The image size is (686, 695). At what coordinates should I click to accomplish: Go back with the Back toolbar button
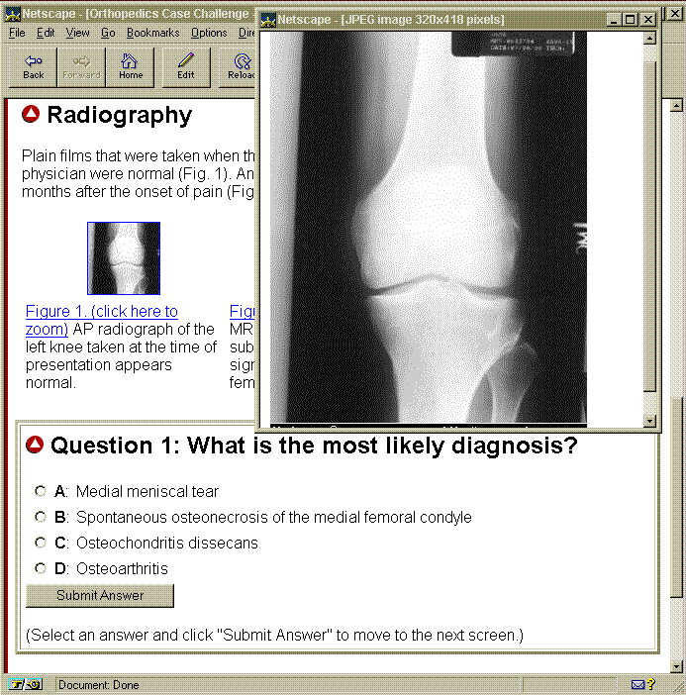(x=34, y=67)
